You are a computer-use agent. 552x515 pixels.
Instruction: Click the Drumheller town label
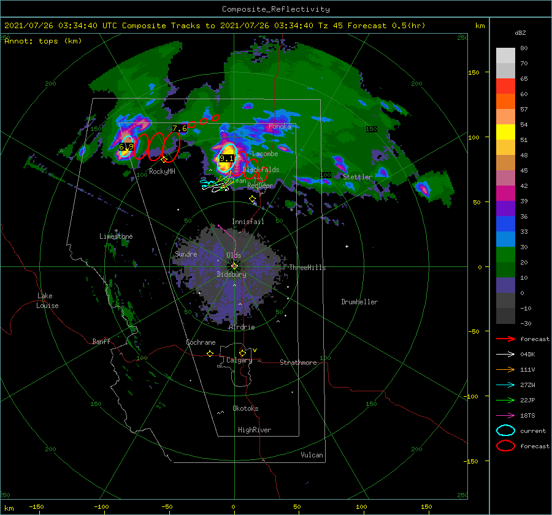359,302
